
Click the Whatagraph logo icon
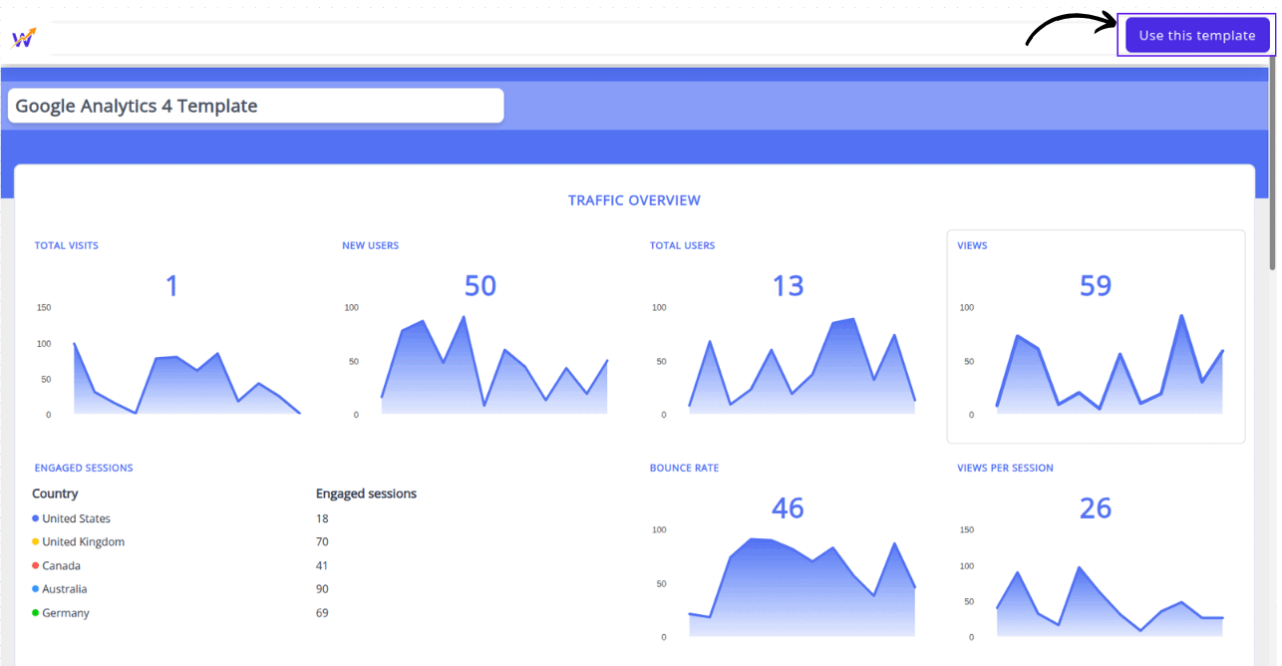[24, 38]
